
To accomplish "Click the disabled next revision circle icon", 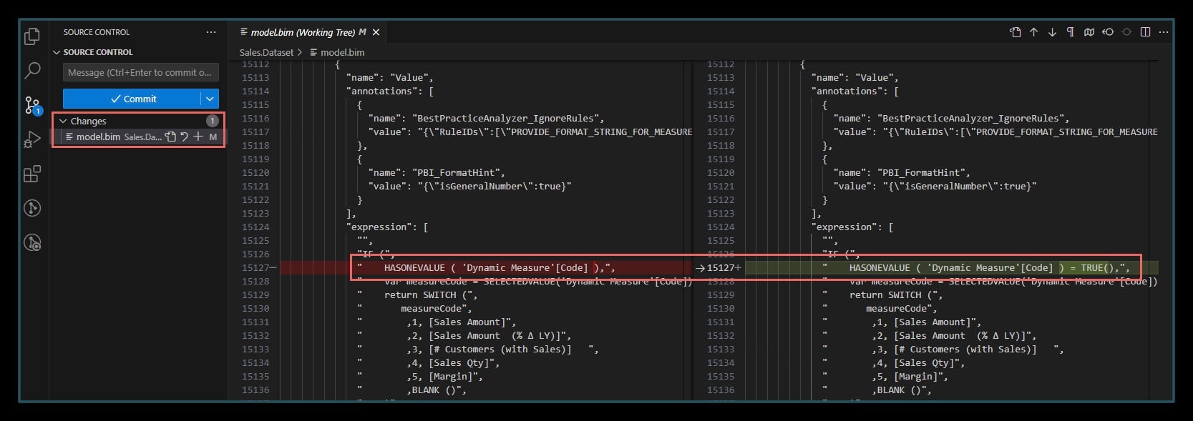I will coord(1126,32).
